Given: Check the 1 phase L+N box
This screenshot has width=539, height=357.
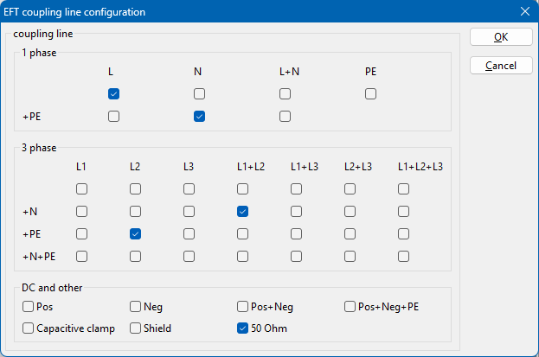Looking at the screenshot, I should click(x=285, y=93).
